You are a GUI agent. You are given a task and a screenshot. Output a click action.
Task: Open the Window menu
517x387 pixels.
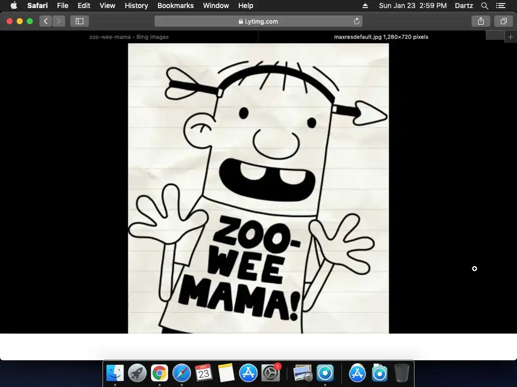tap(216, 6)
